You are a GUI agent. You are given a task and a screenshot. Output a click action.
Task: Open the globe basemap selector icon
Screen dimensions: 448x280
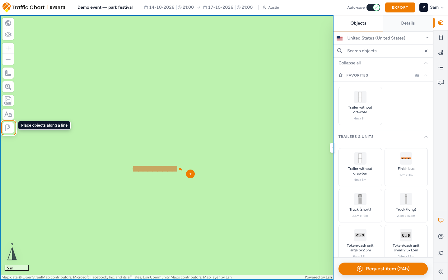click(8, 23)
